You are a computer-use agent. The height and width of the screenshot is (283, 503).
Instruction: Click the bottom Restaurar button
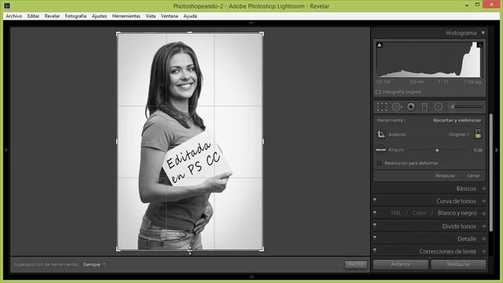[x=458, y=264]
